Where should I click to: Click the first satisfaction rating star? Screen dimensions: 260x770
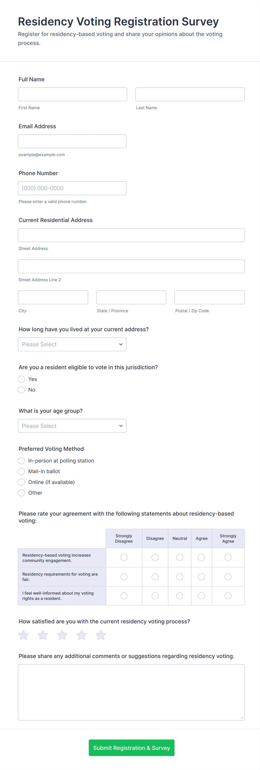point(23,635)
